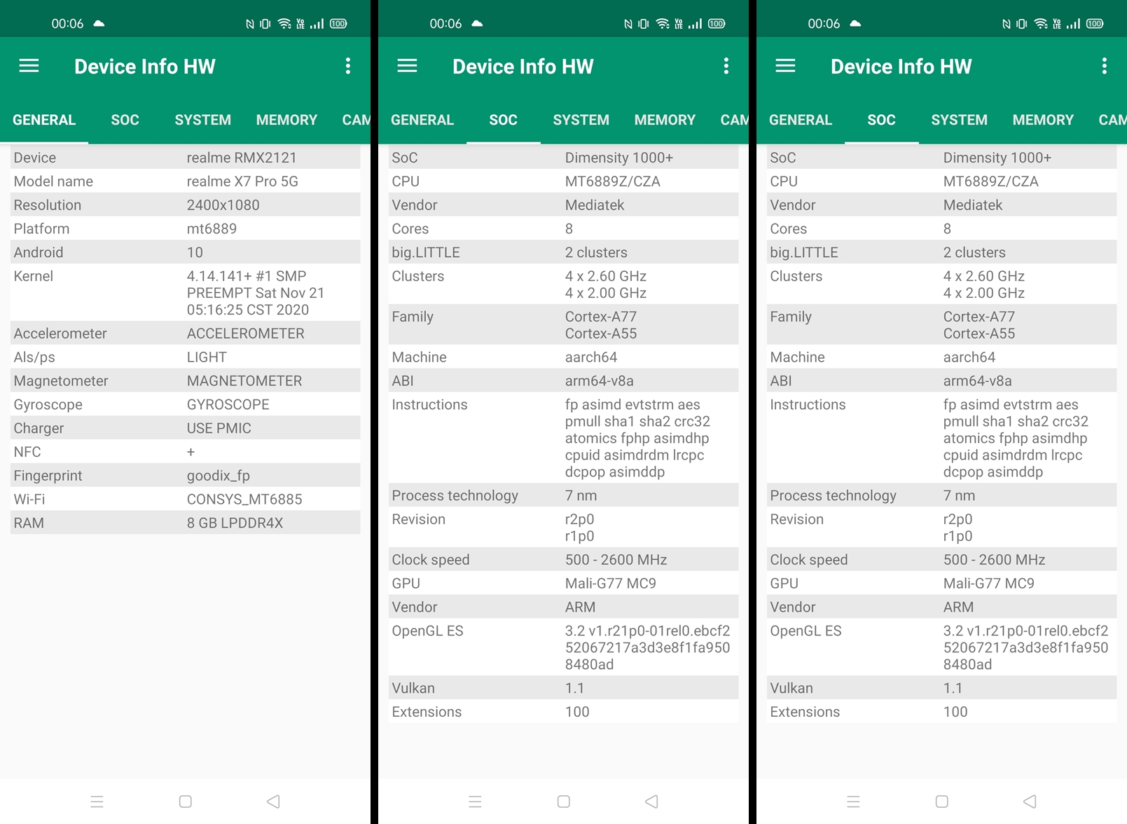The image size is (1127, 824).
Task: Tap 'Mali-G77 MC9' GPU value in middle screen
Action: tap(611, 584)
